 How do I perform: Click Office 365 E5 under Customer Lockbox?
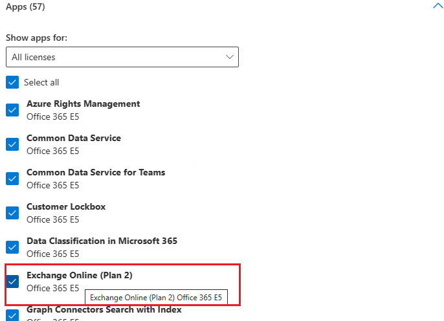click(52, 219)
